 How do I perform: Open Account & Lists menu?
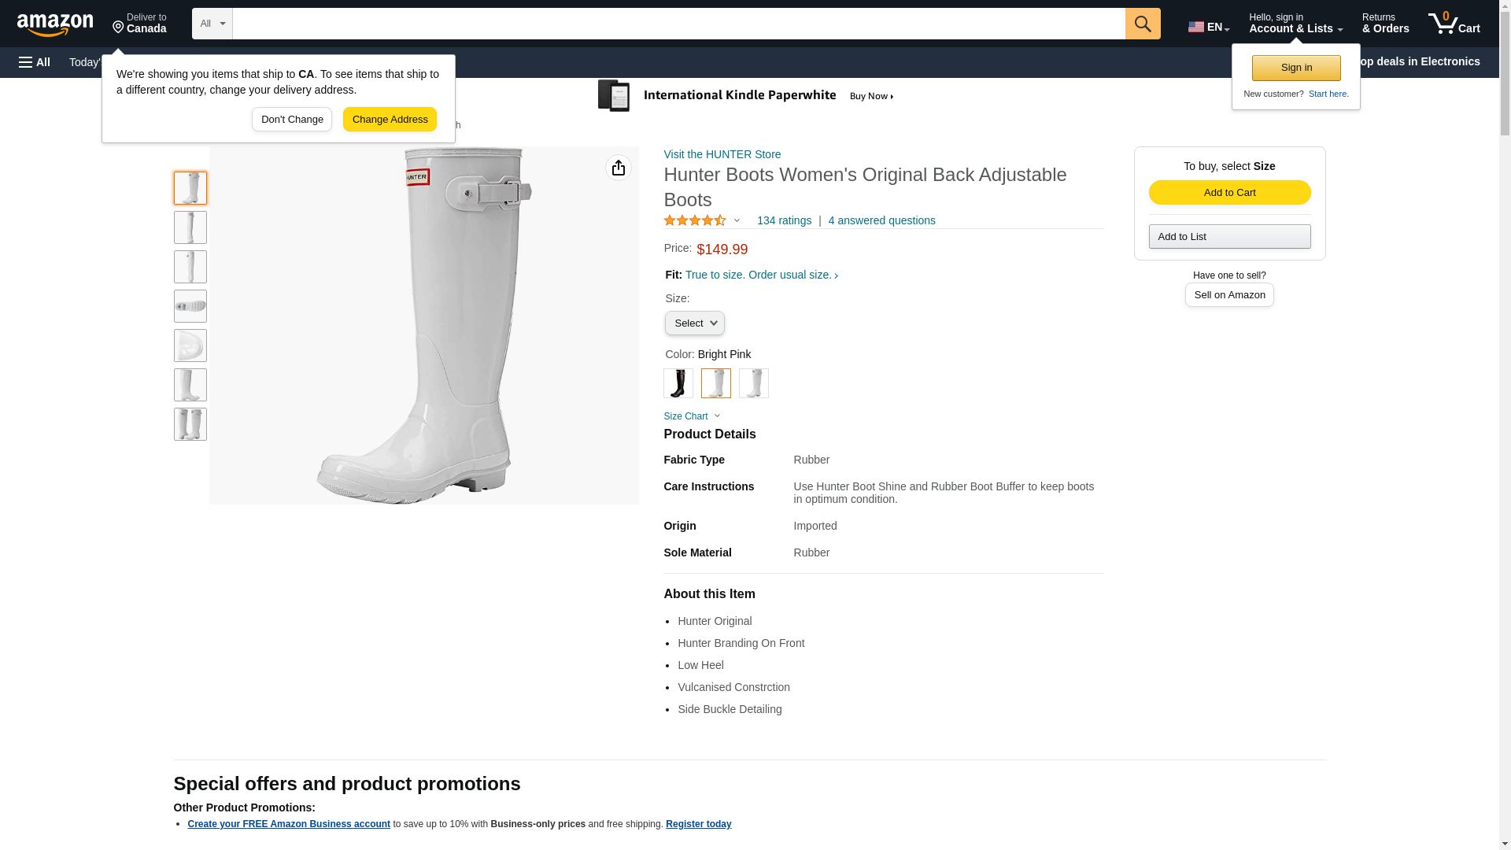tap(1295, 24)
